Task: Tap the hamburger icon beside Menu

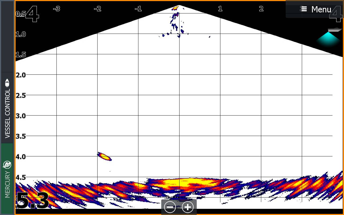Action: (304, 9)
